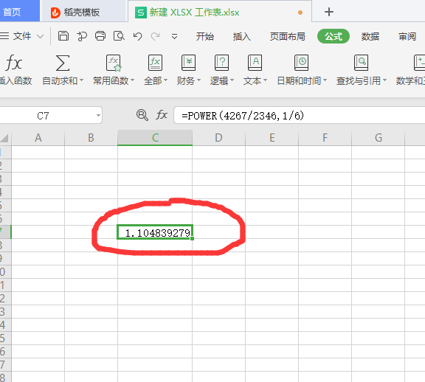
Task: Click the Undo arrow icon
Action: [137, 36]
